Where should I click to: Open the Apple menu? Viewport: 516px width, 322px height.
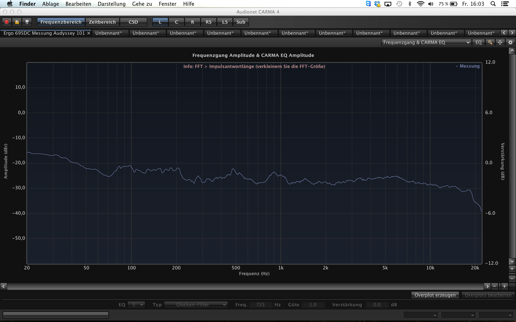point(10,4)
